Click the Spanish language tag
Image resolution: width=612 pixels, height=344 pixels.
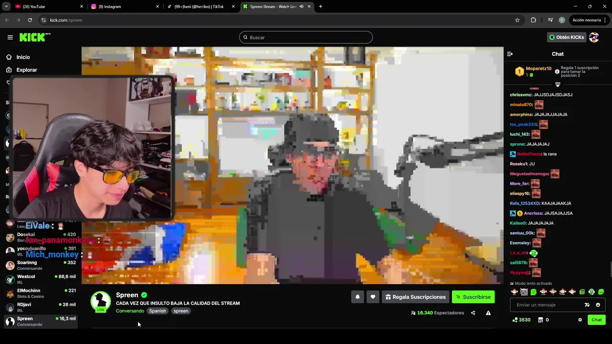[157, 311]
